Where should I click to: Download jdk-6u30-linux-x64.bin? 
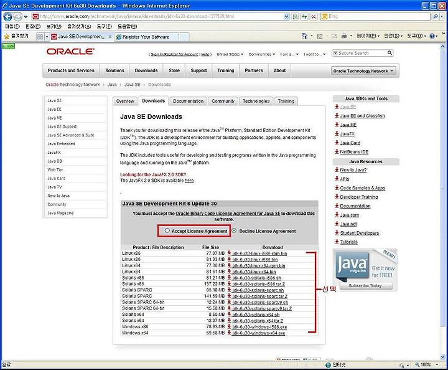[x=254, y=272]
